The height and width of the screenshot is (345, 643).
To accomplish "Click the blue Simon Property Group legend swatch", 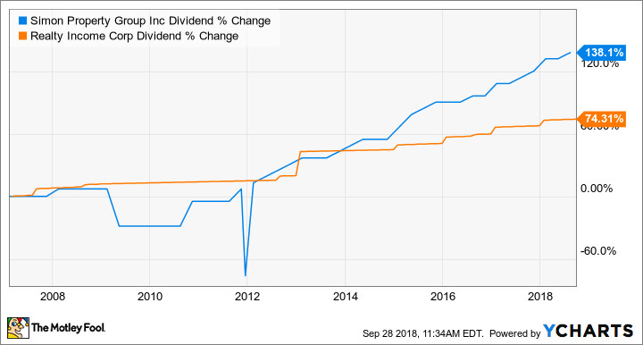I will click(x=22, y=21).
